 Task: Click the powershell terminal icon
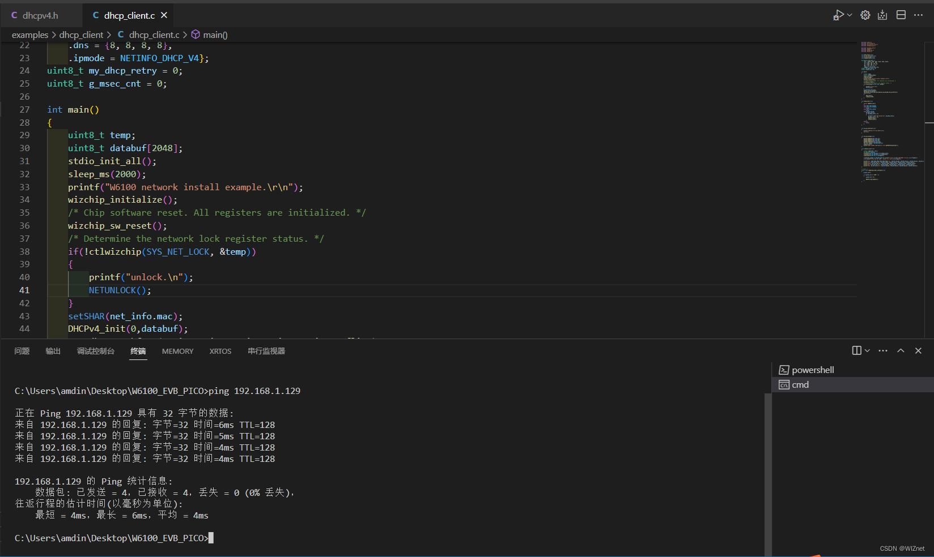coord(784,370)
